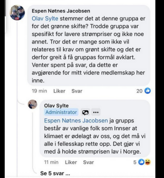The height and width of the screenshot is (178, 164).
Task: Click the laughing emoji reaction icon
Action: pyautogui.click(x=147, y=162)
